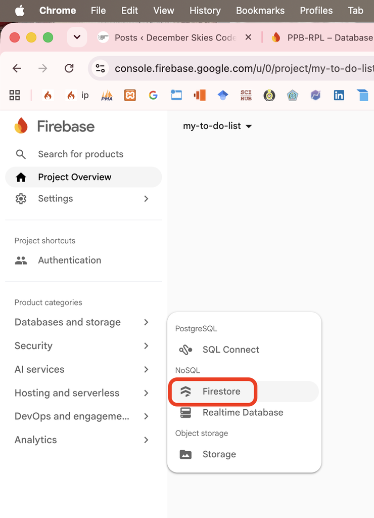The height and width of the screenshot is (518, 374).
Task: Open Storage under Object storage
Action: coord(244,454)
